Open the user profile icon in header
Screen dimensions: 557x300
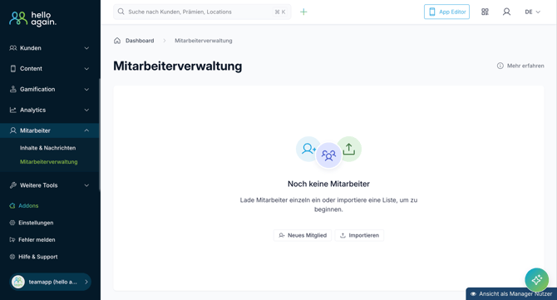tap(506, 12)
